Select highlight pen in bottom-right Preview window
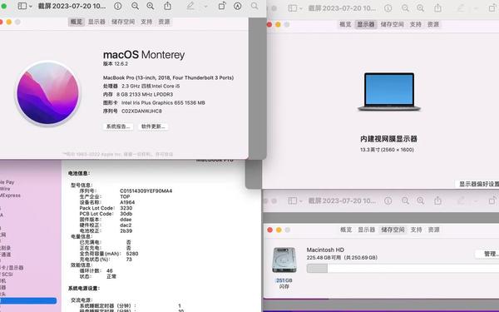The width and height of the screenshot is (499, 312). 461,201
